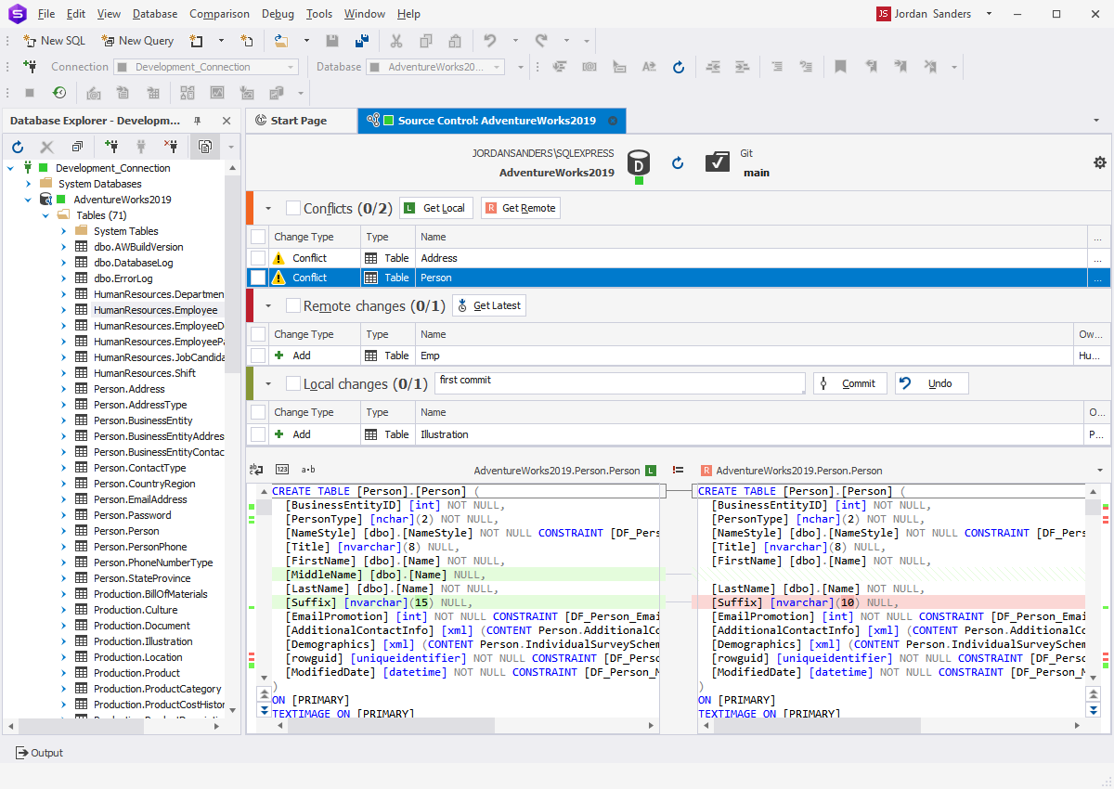Collapse the Tables (71) node
The width and height of the screenshot is (1114, 789).
tap(45, 214)
